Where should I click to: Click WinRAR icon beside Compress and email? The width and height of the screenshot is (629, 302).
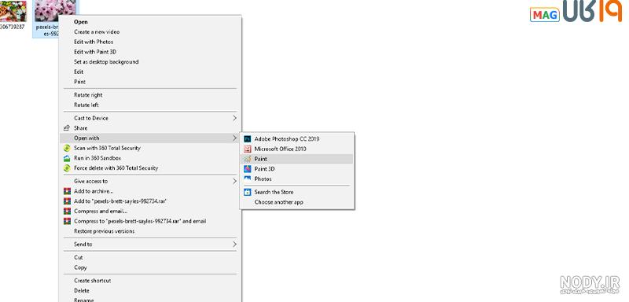pyautogui.click(x=67, y=211)
